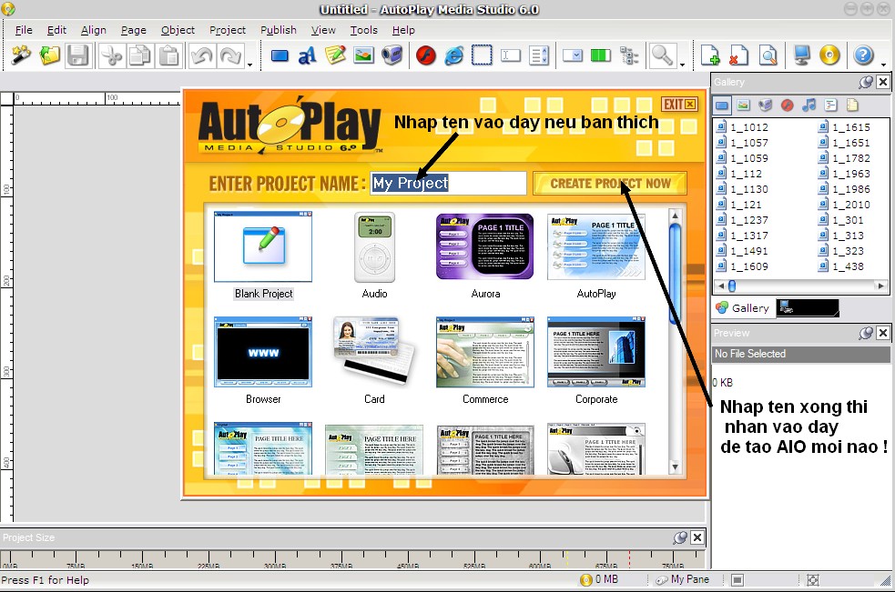Click the Build/Publish yellow disc icon
Image resolution: width=895 pixels, height=592 pixels.
[829, 55]
